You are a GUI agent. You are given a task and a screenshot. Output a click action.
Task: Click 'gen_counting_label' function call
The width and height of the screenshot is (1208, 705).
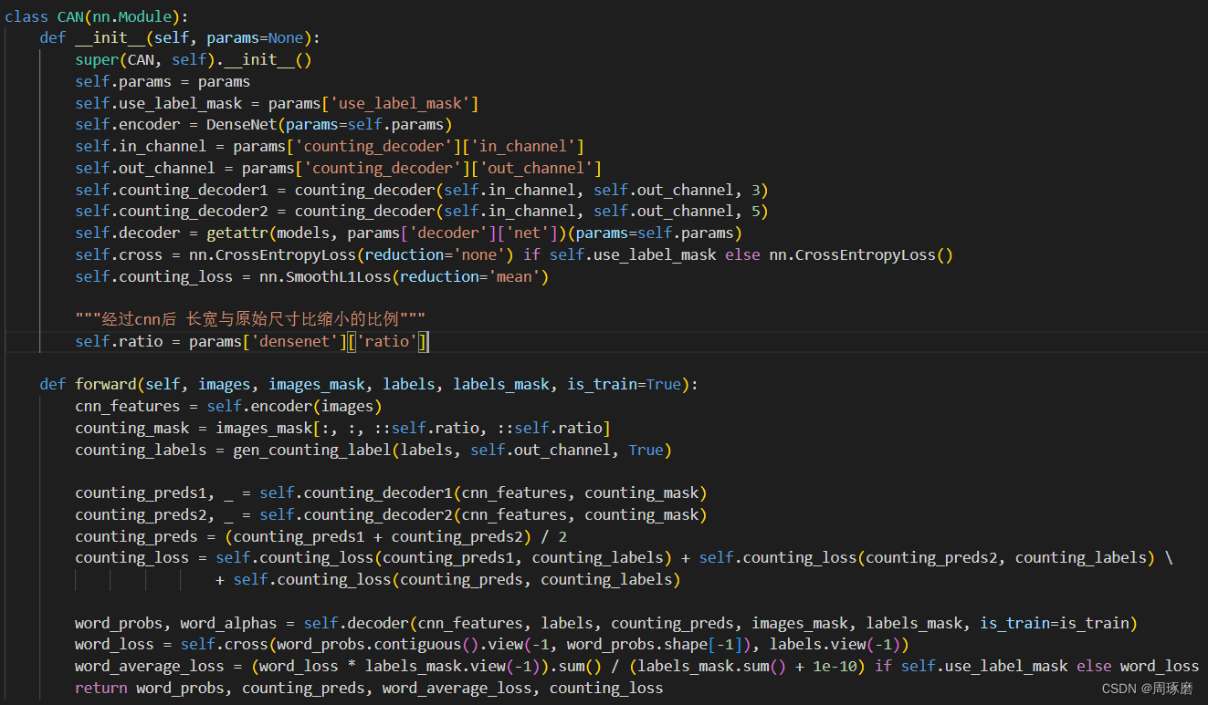312,450
